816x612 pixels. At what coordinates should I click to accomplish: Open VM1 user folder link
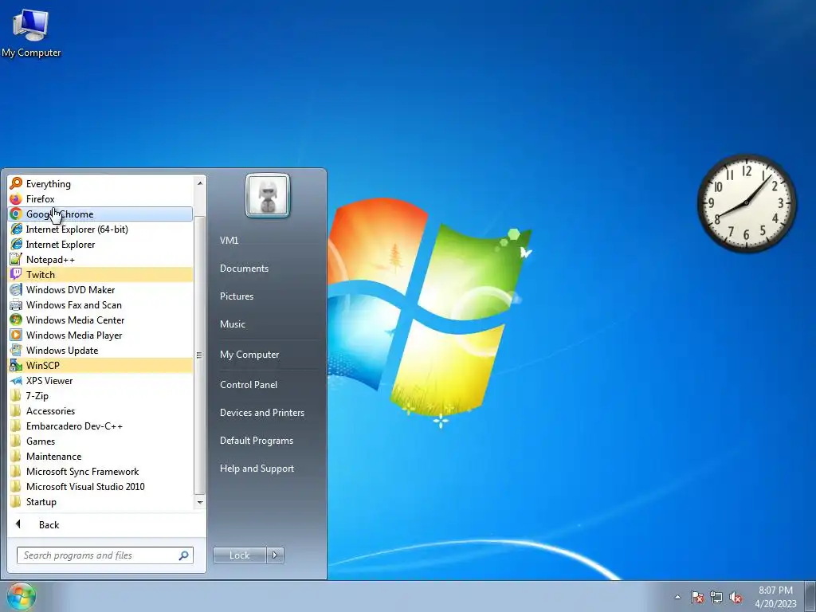(x=229, y=241)
